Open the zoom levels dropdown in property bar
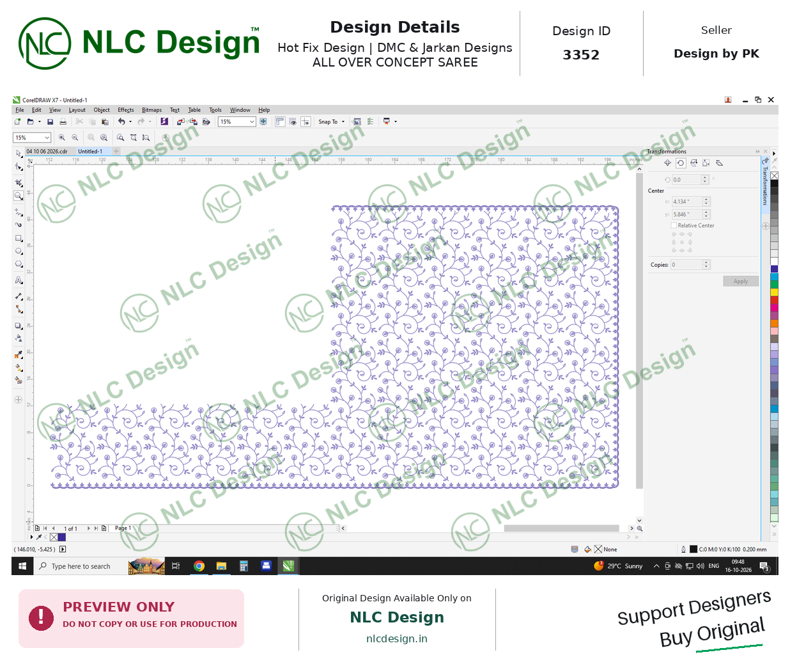Screen dimensions: 790x657 [x=47, y=138]
